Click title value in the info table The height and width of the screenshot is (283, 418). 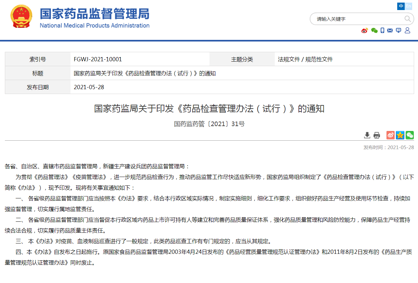145,73
